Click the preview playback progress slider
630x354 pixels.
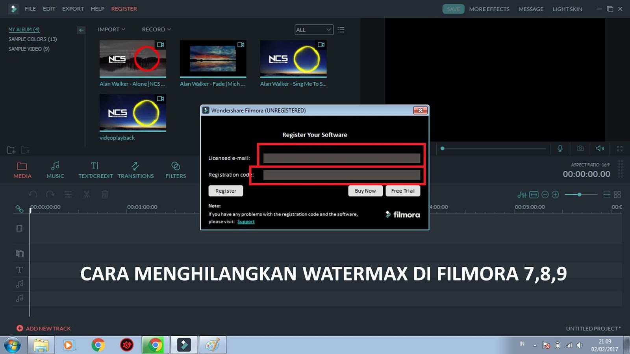(x=493, y=149)
